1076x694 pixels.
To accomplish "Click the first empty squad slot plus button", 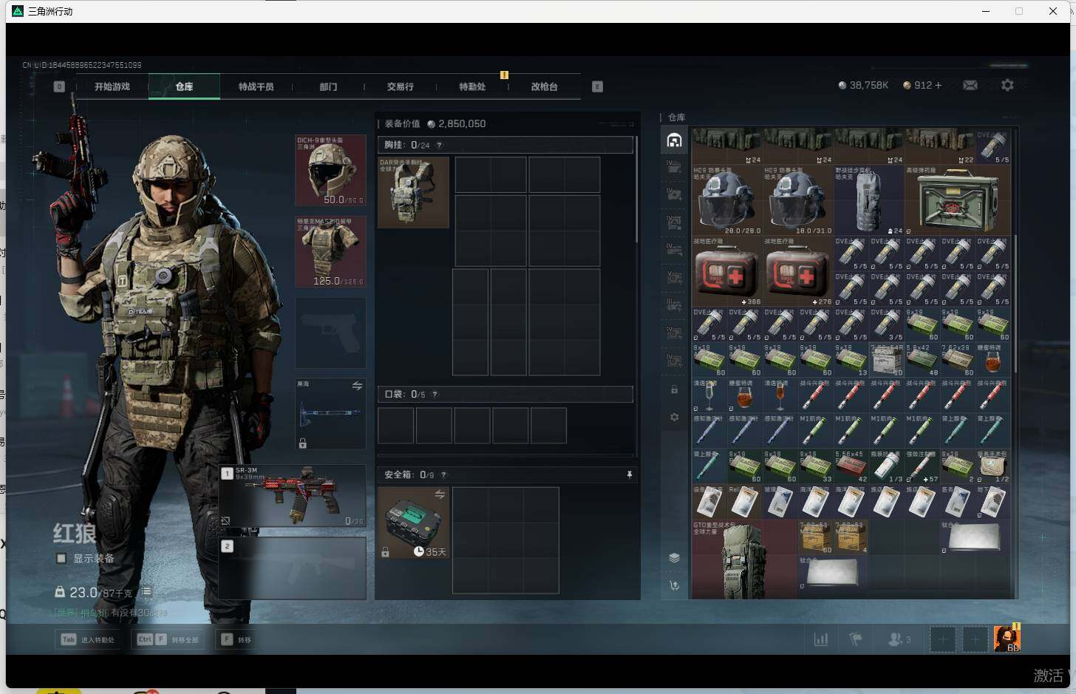I will (x=942, y=639).
